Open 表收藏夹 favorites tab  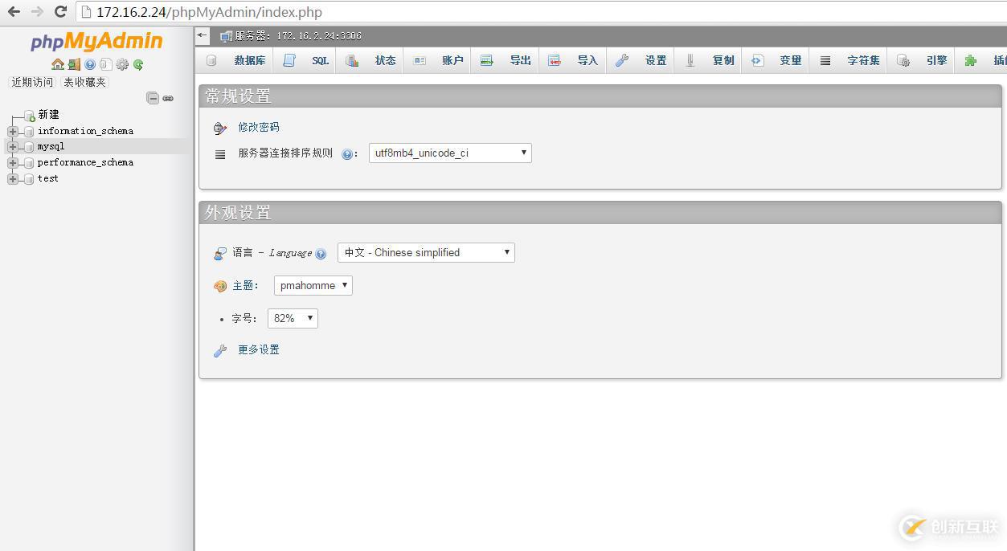pyautogui.click(x=84, y=82)
